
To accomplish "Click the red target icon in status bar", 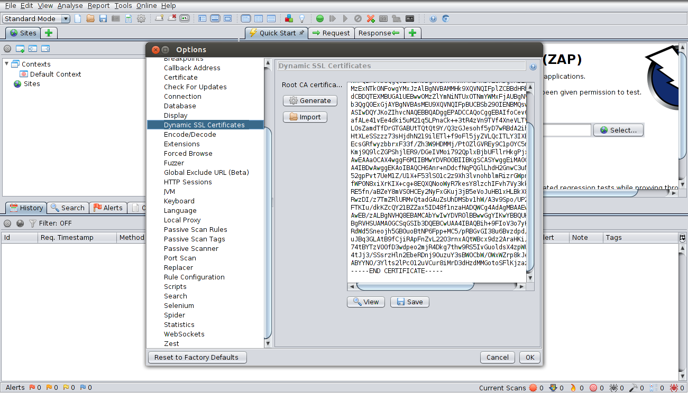I will tap(593, 388).
